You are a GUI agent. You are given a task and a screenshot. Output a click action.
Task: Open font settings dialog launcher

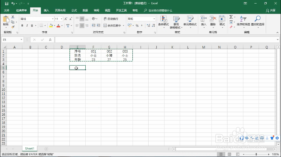pos(72,33)
